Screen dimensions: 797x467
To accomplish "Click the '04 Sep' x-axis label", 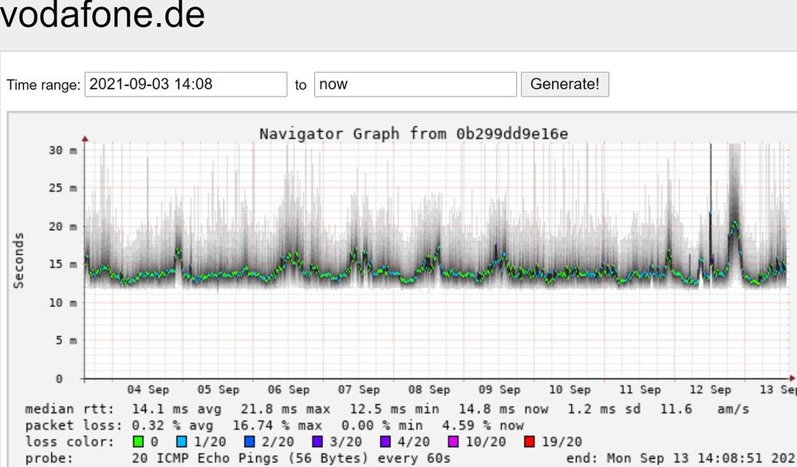I will [x=148, y=390].
